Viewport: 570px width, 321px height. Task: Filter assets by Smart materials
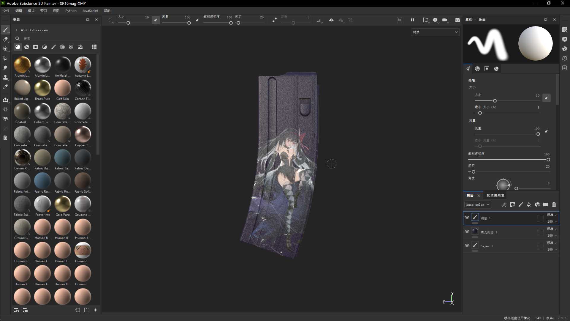27,47
